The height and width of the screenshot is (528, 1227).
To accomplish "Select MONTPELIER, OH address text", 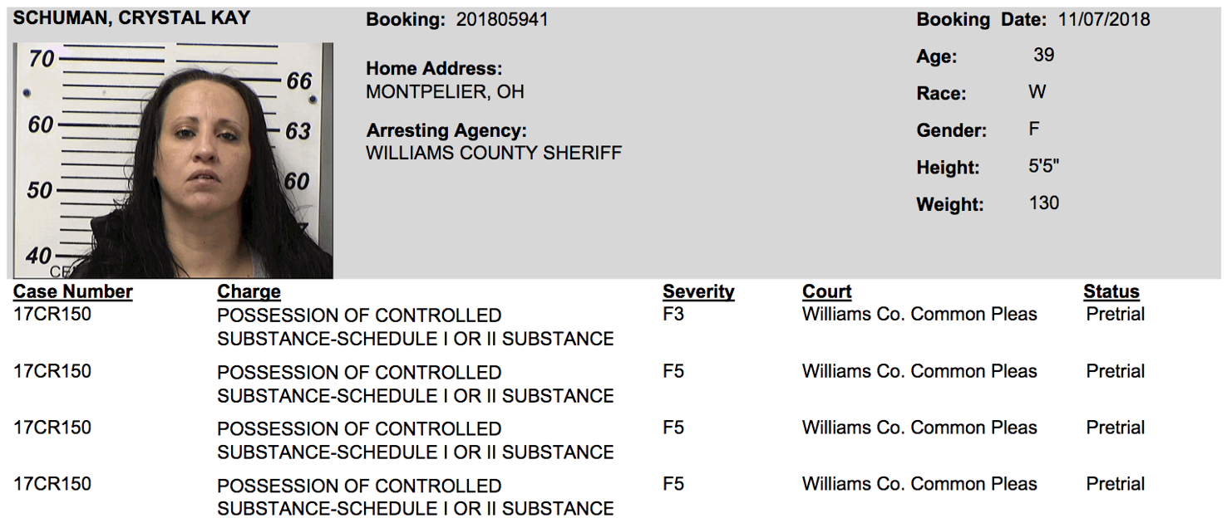I will point(445,92).
